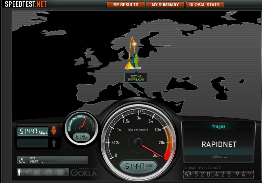The width and height of the screenshot is (262, 183).
Task: Open the MY SUMMARY tab
Action: pyautogui.click(x=165, y=4)
